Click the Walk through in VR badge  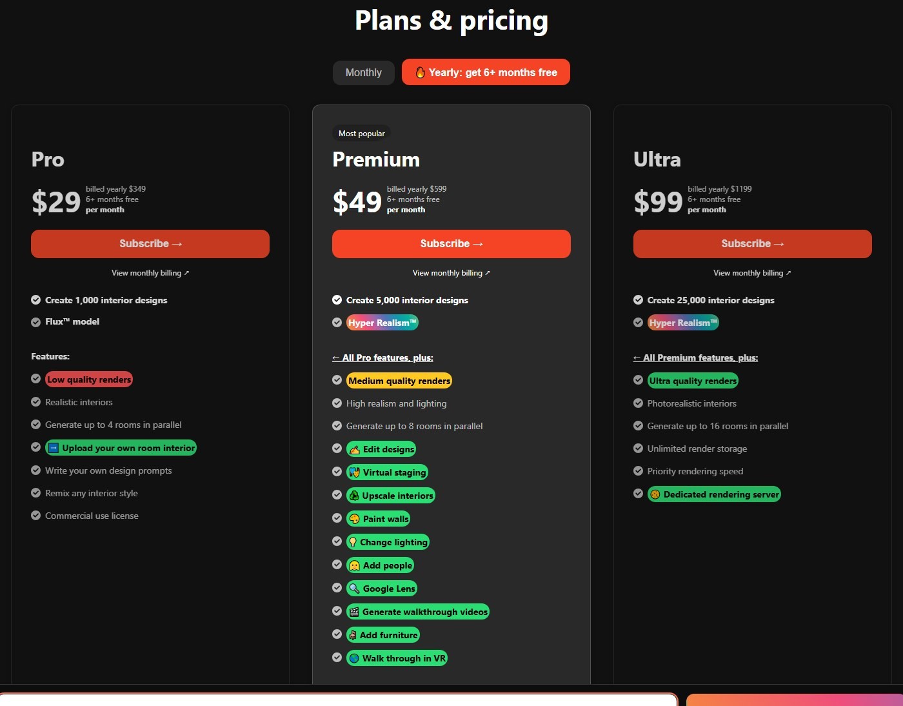397,658
